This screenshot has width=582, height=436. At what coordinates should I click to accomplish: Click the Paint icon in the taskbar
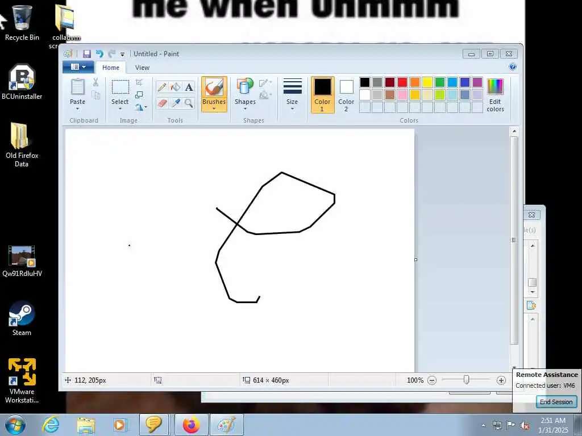click(226, 425)
